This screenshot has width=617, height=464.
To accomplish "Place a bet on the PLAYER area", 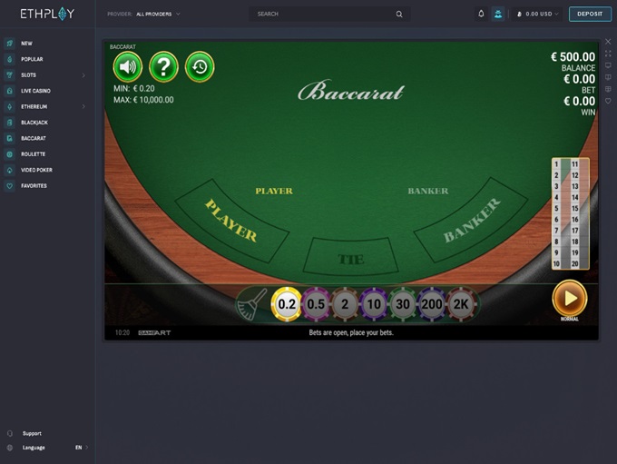I will [232, 221].
